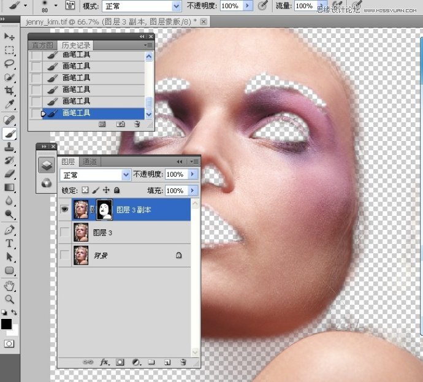The width and height of the screenshot is (423, 382).
Task: Select the Brush tool in toolbox
Action: [x=9, y=134]
